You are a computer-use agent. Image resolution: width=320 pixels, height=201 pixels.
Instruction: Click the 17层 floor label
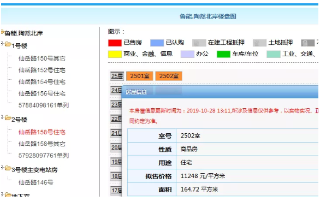click(116, 191)
